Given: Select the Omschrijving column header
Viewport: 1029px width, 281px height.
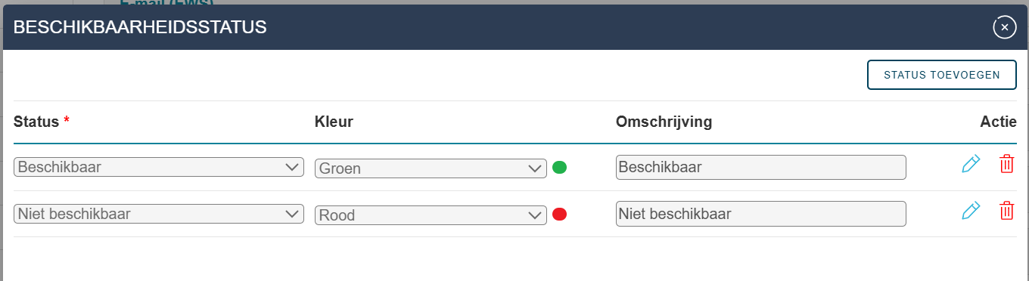Looking at the screenshot, I should pyautogui.click(x=664, y=122).
